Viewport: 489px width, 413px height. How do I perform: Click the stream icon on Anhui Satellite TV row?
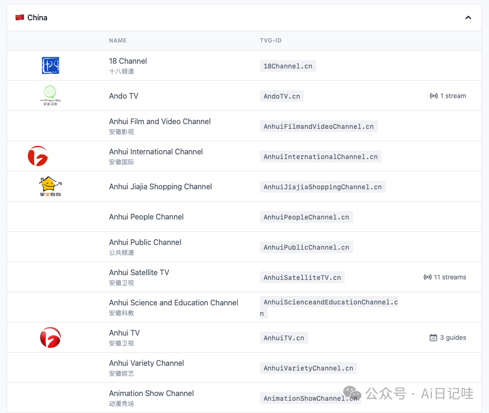pos(428,277)
